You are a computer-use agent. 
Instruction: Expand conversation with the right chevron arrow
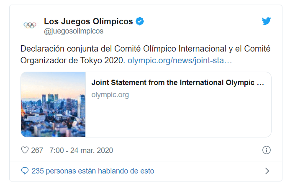coord(267,171)
